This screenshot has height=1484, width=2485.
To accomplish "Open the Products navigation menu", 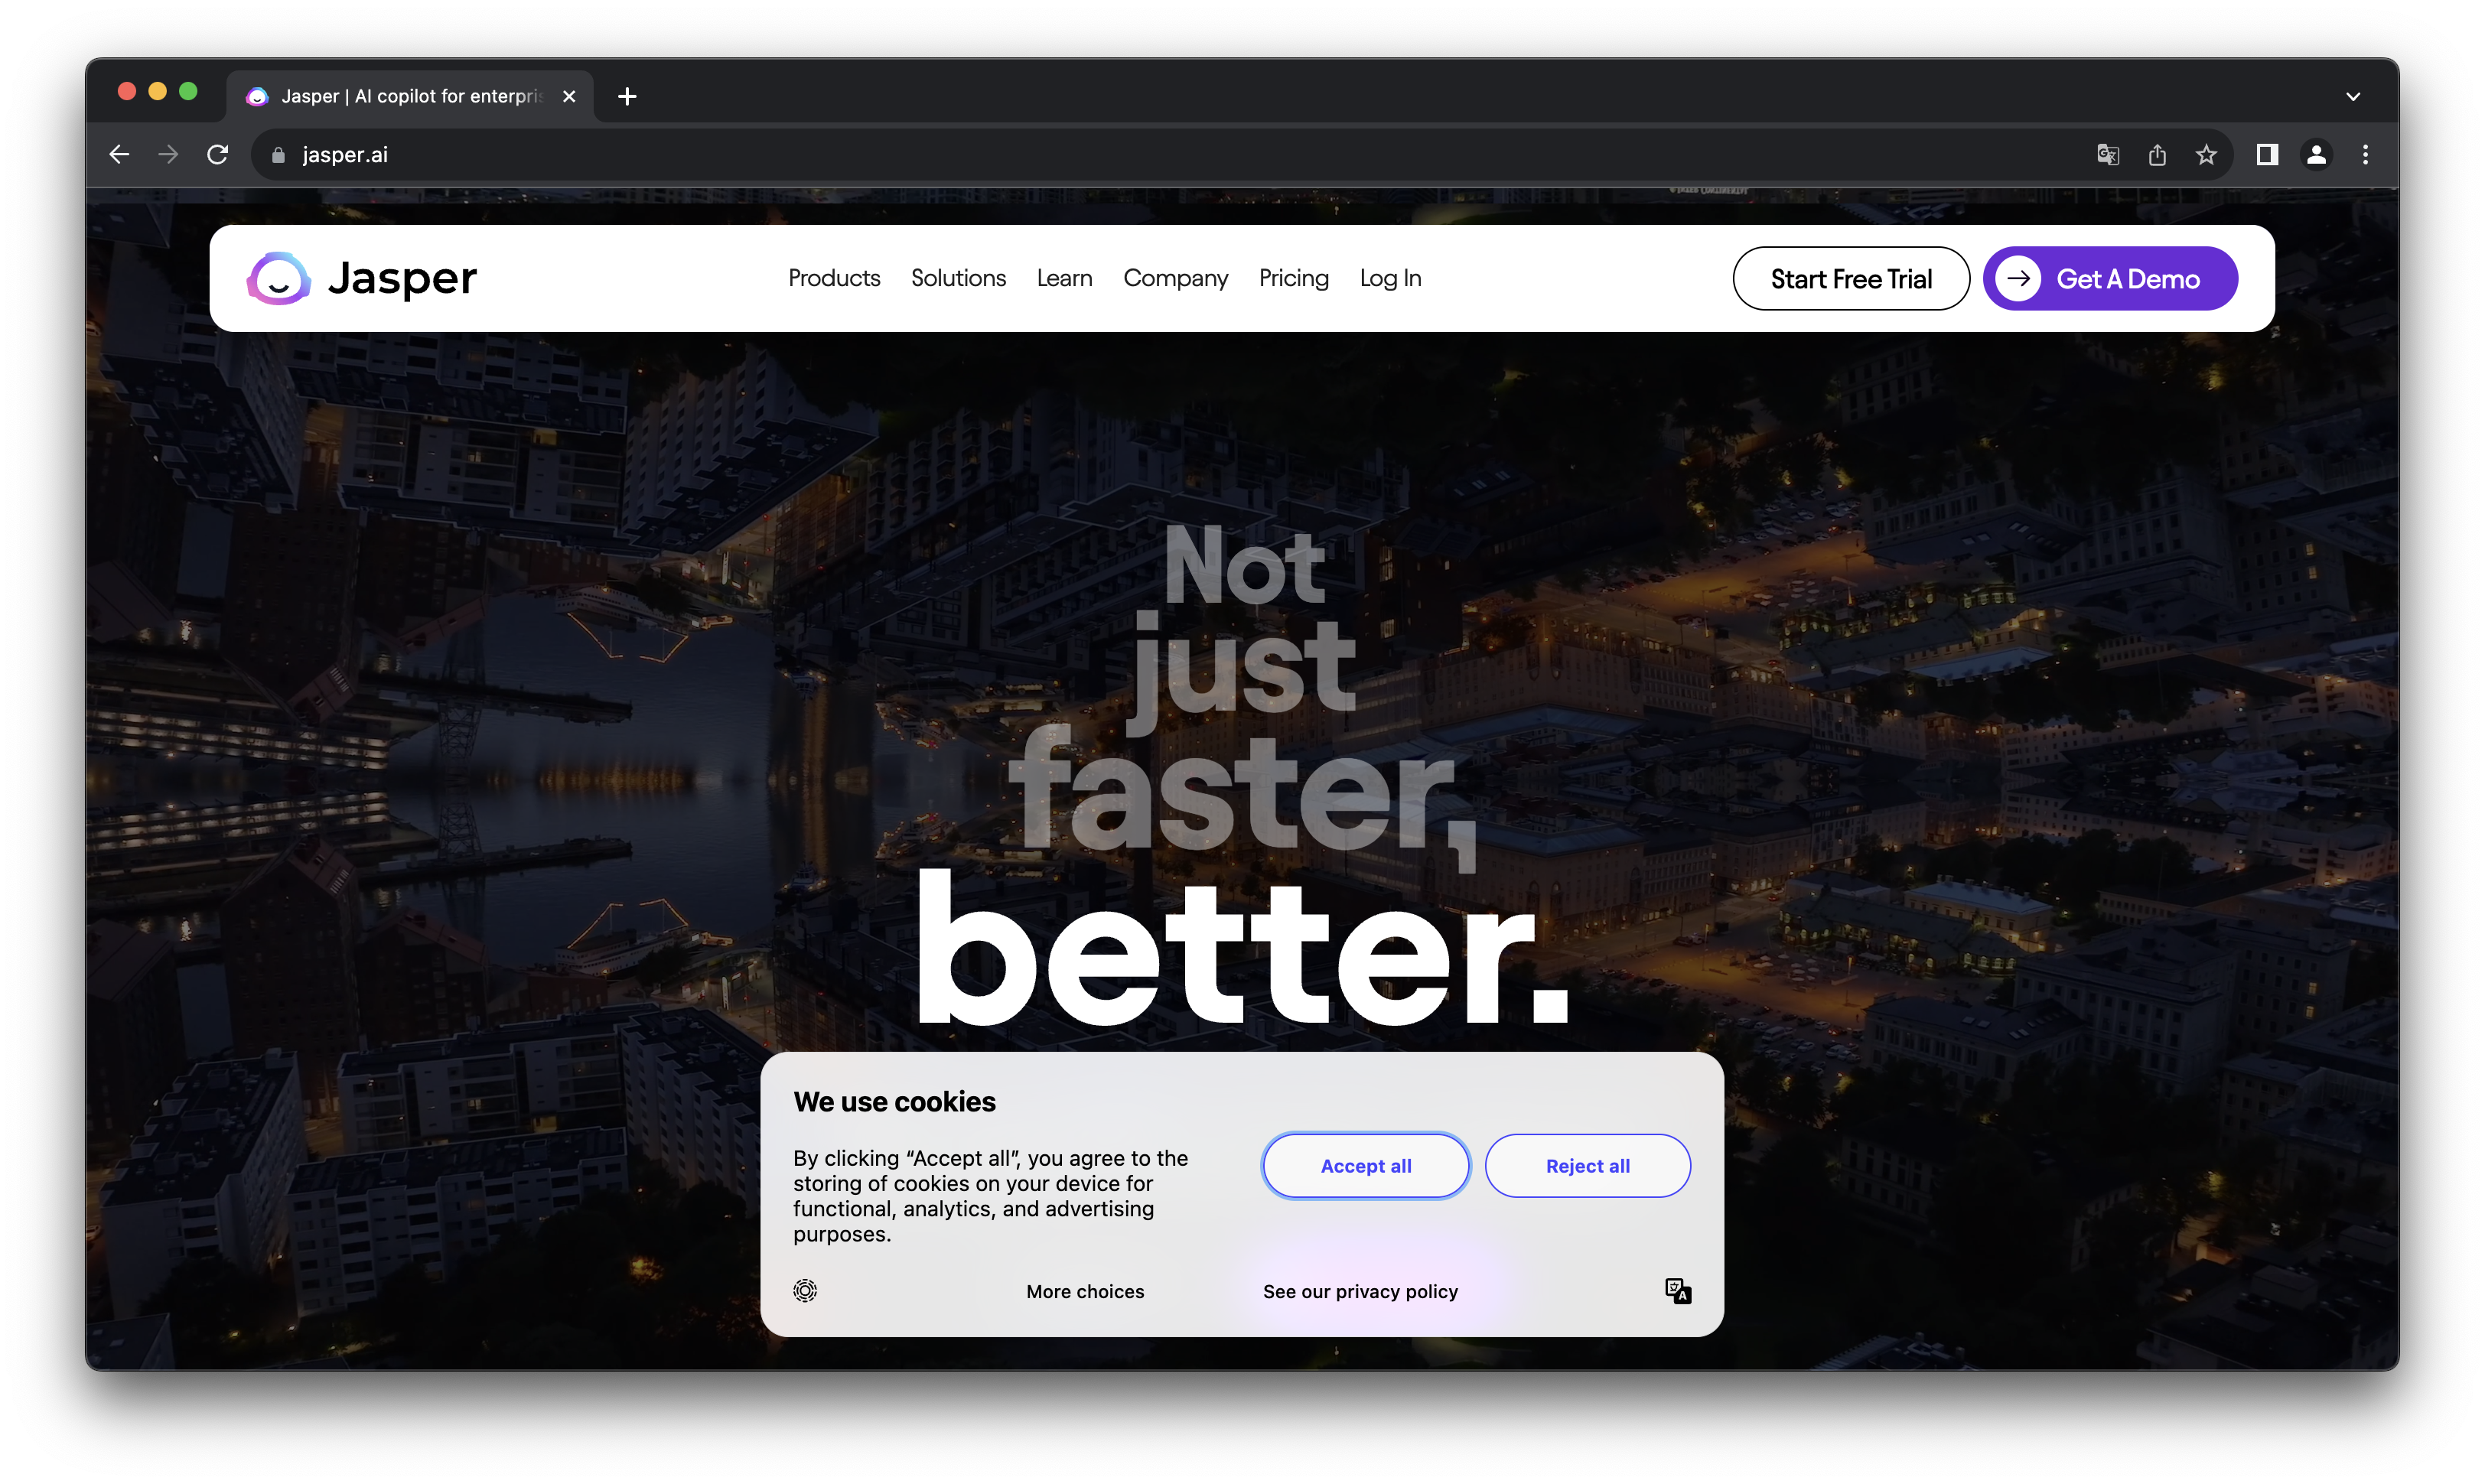I will click(834, 278).
